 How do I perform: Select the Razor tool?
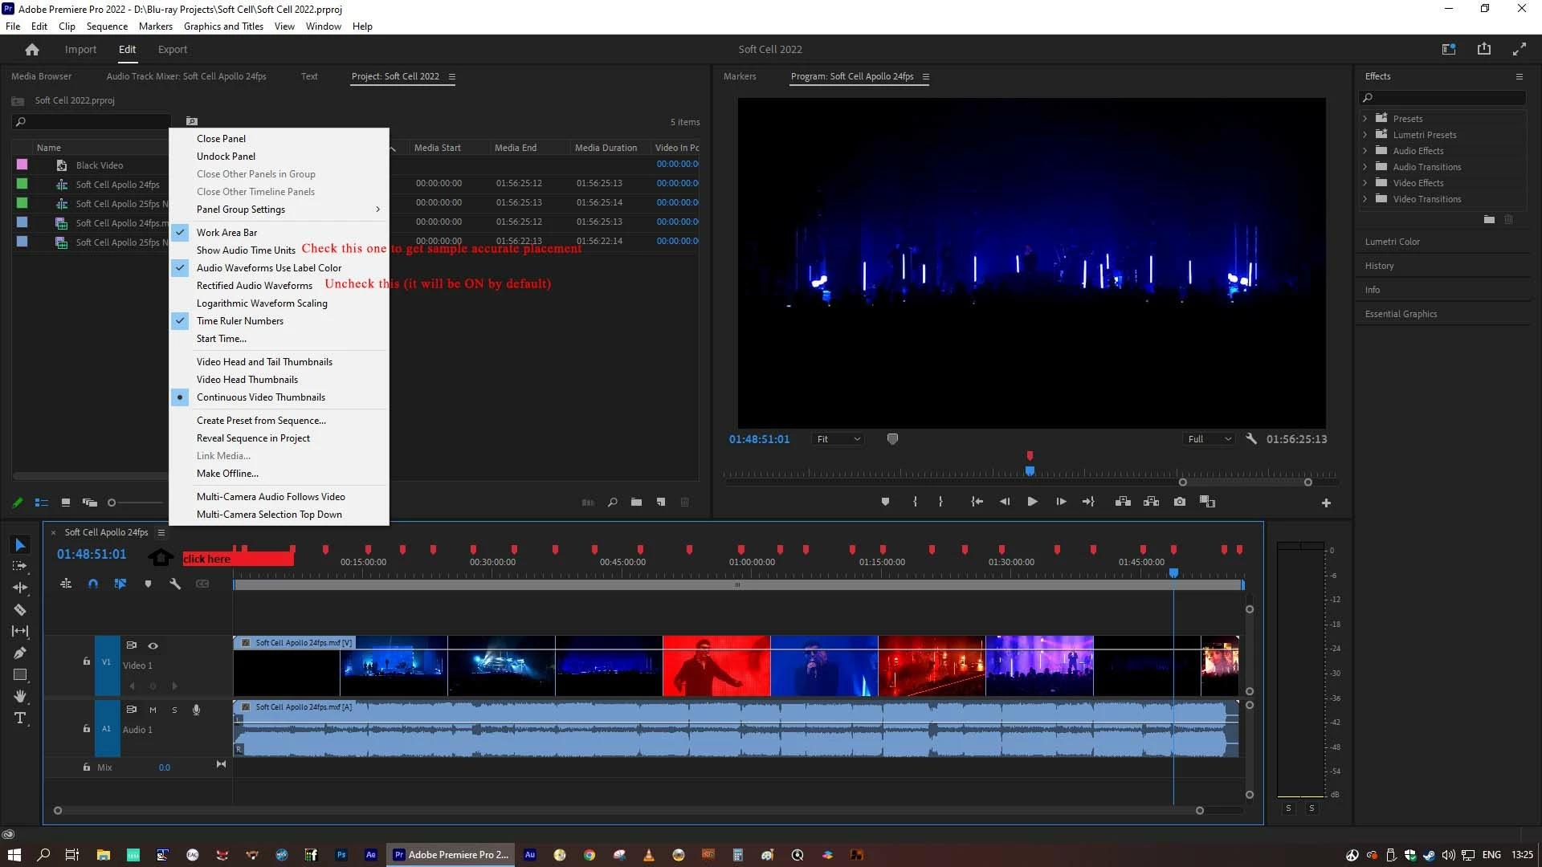point(20,610)
